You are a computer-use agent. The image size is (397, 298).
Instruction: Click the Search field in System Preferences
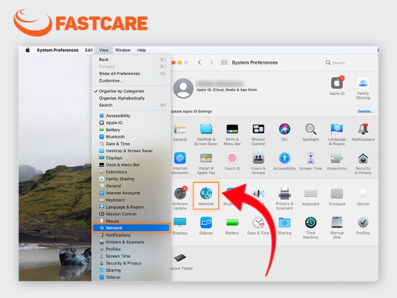(x=349, y=63)
